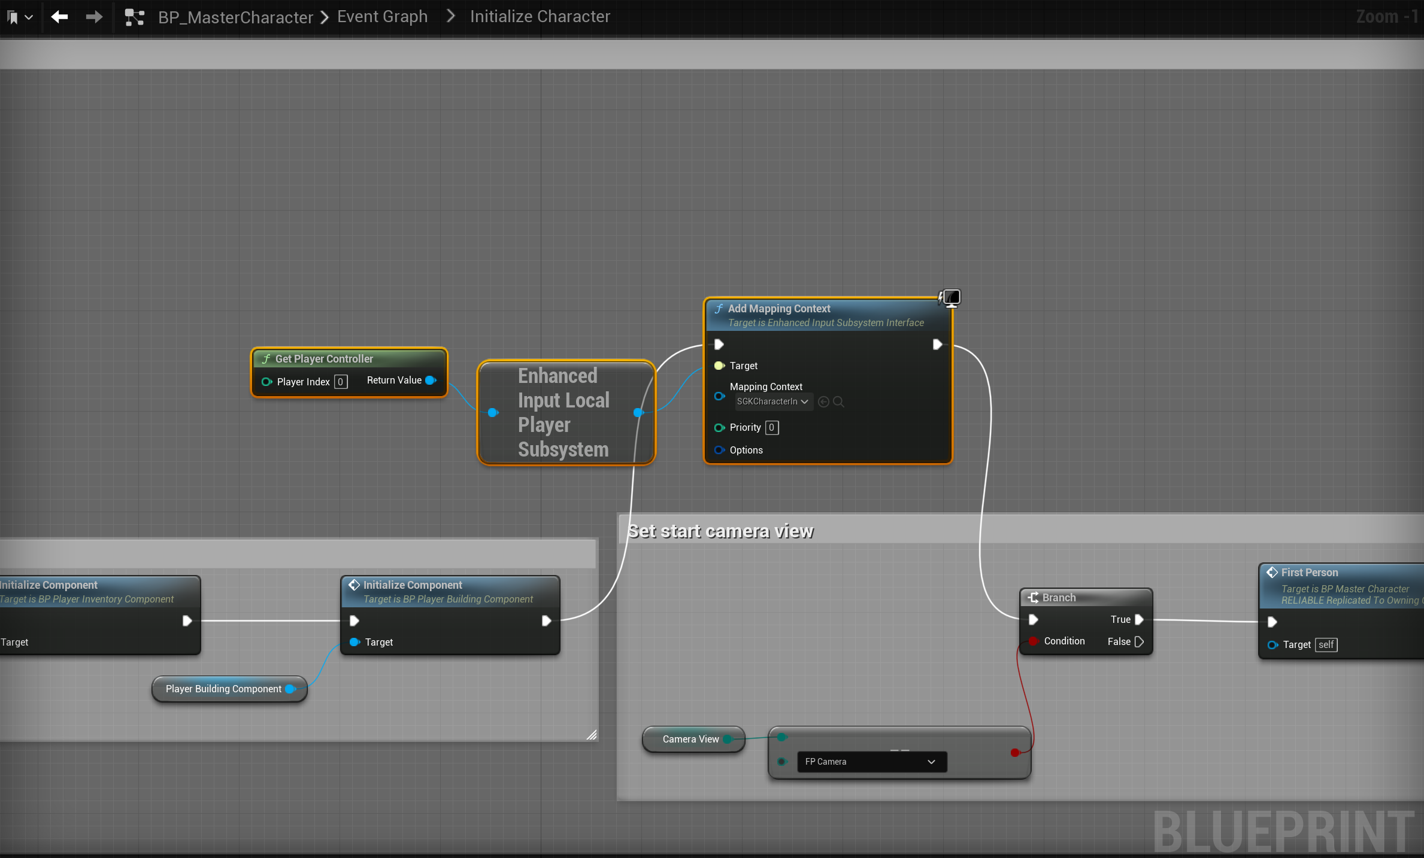
Task: Click the red Condition pin on Branch
Action: click(1033, 641)
